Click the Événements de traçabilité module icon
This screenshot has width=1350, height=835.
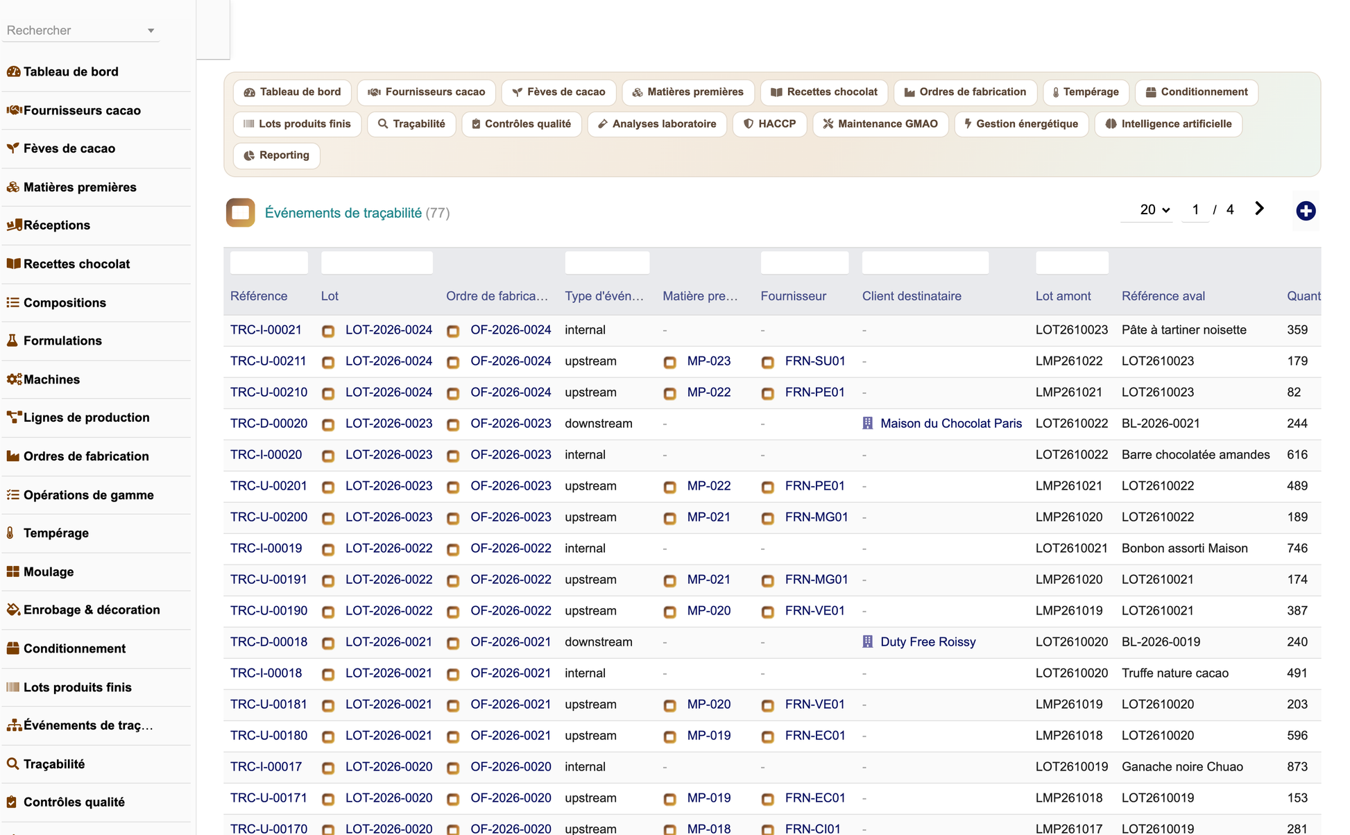tap(240, 213)
